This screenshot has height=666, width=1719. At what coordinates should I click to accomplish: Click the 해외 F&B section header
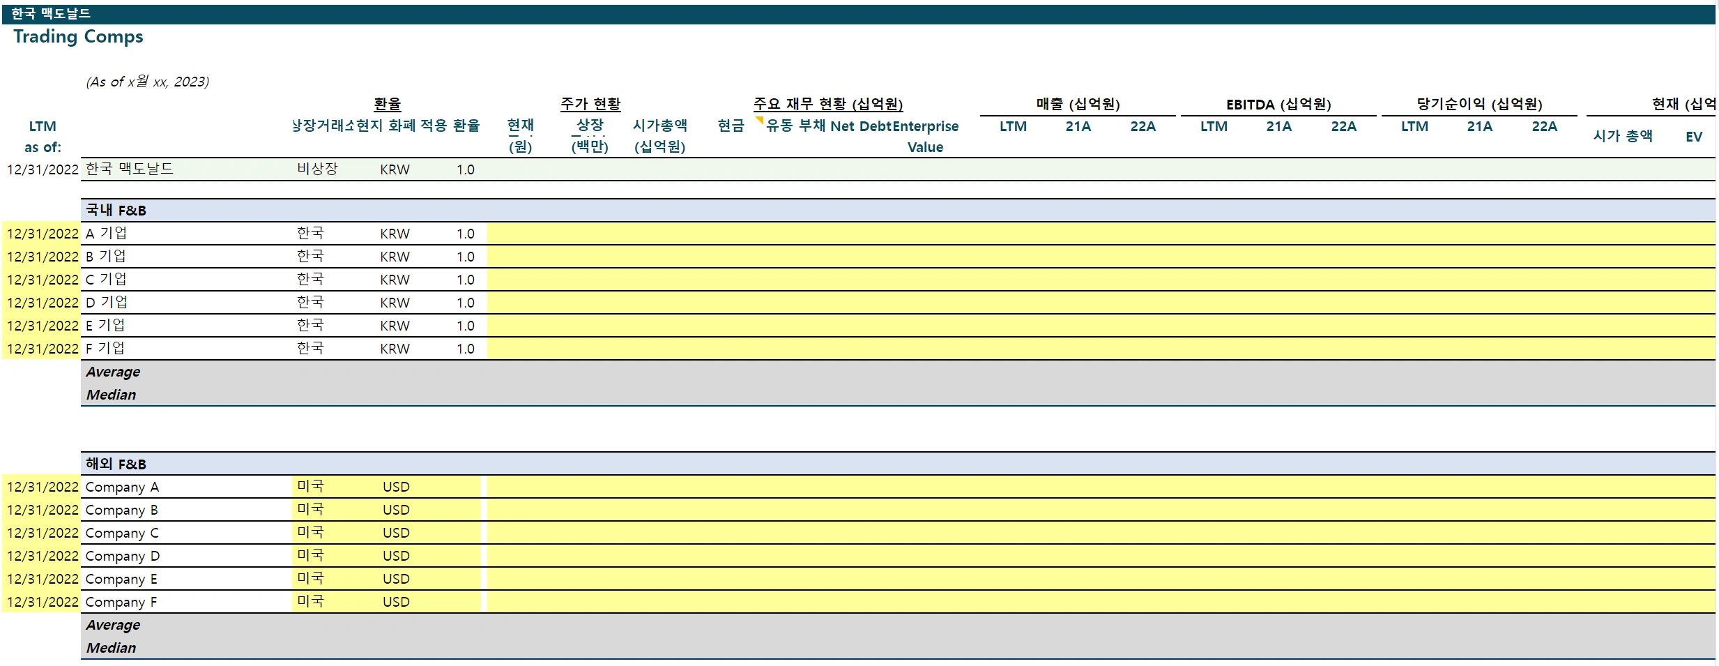[116, 464]
